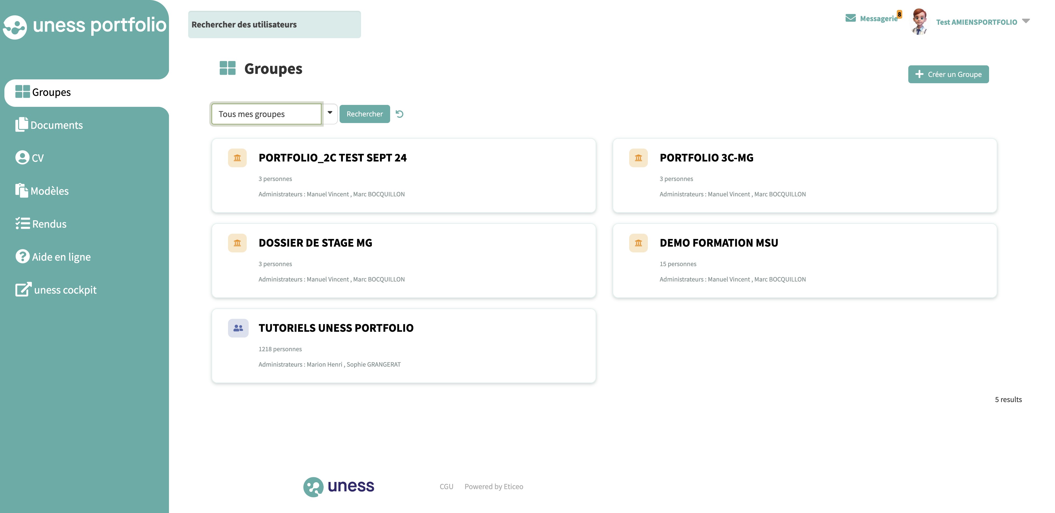Click the PORTFOLIO 3C-MG institution icon
Screen dimensions: 1055x513
coord(638,158)
